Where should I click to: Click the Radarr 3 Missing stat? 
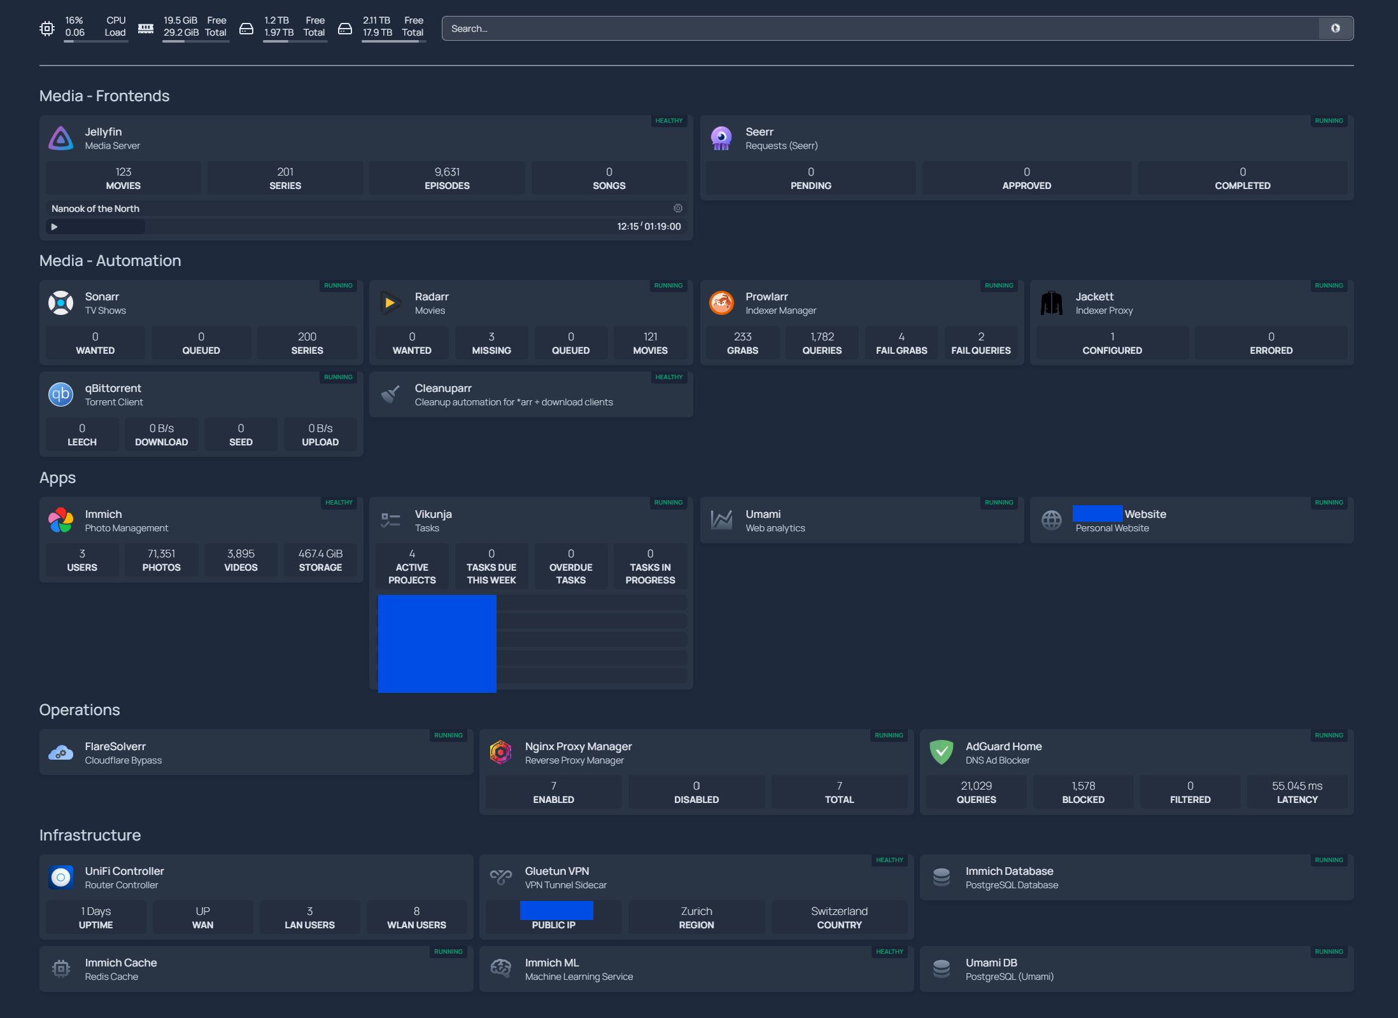coord(491,343)
